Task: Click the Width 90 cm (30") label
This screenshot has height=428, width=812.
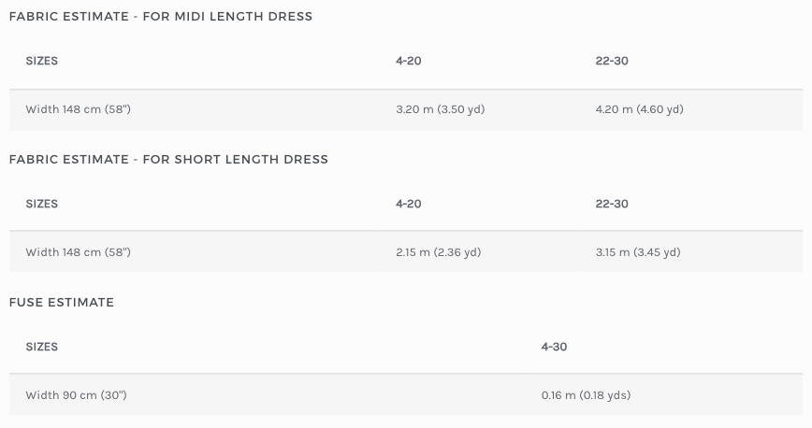Action: (76, 395)
